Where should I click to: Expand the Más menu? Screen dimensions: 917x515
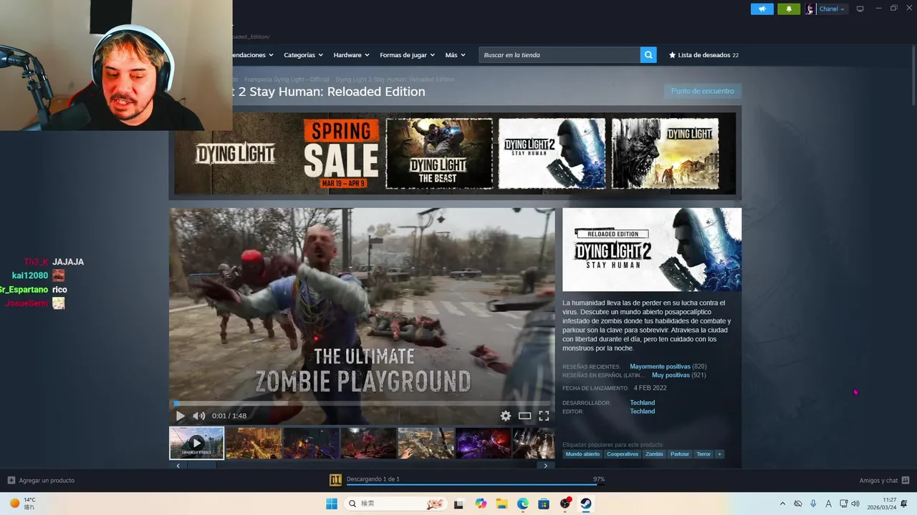coord(455,55)
